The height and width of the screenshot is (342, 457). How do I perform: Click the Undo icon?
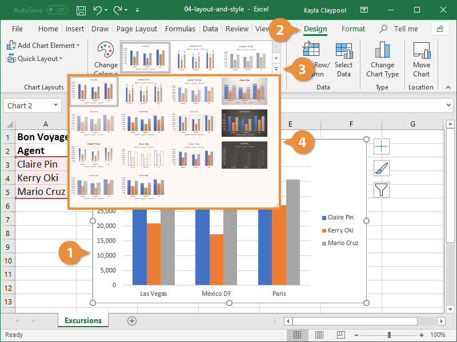click(x=97, y=10)
